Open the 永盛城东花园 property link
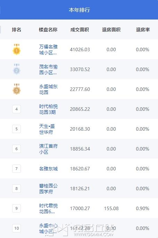 [48, 89]
